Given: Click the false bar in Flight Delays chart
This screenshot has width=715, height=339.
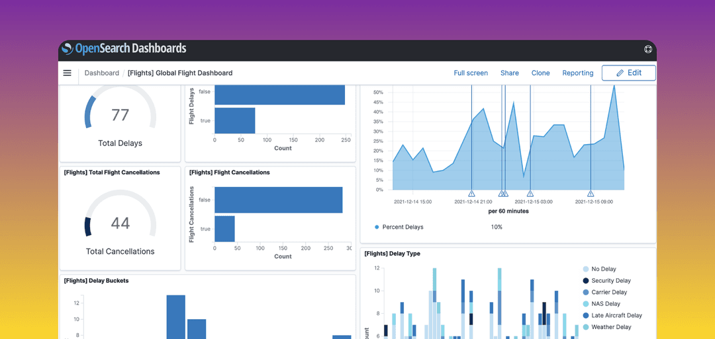Looking at the screenshot, I should (x=279, y=94).
